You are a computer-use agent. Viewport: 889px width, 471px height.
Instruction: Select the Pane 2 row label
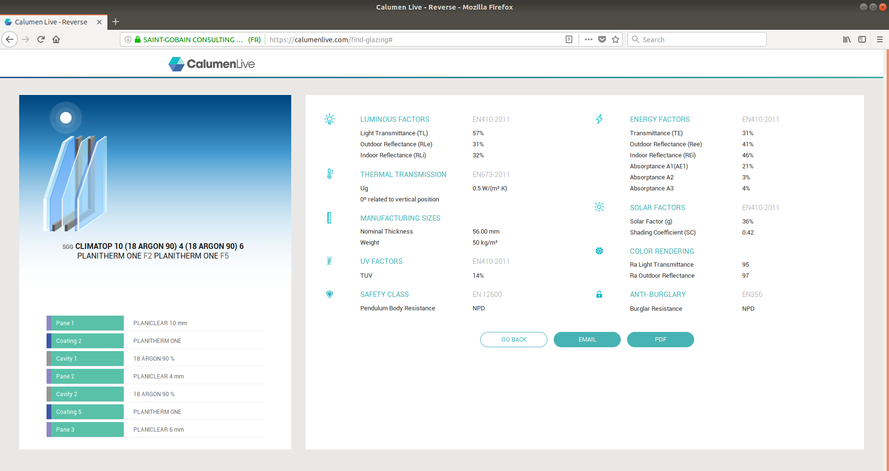pyautogui.click(x=85, y=376)
